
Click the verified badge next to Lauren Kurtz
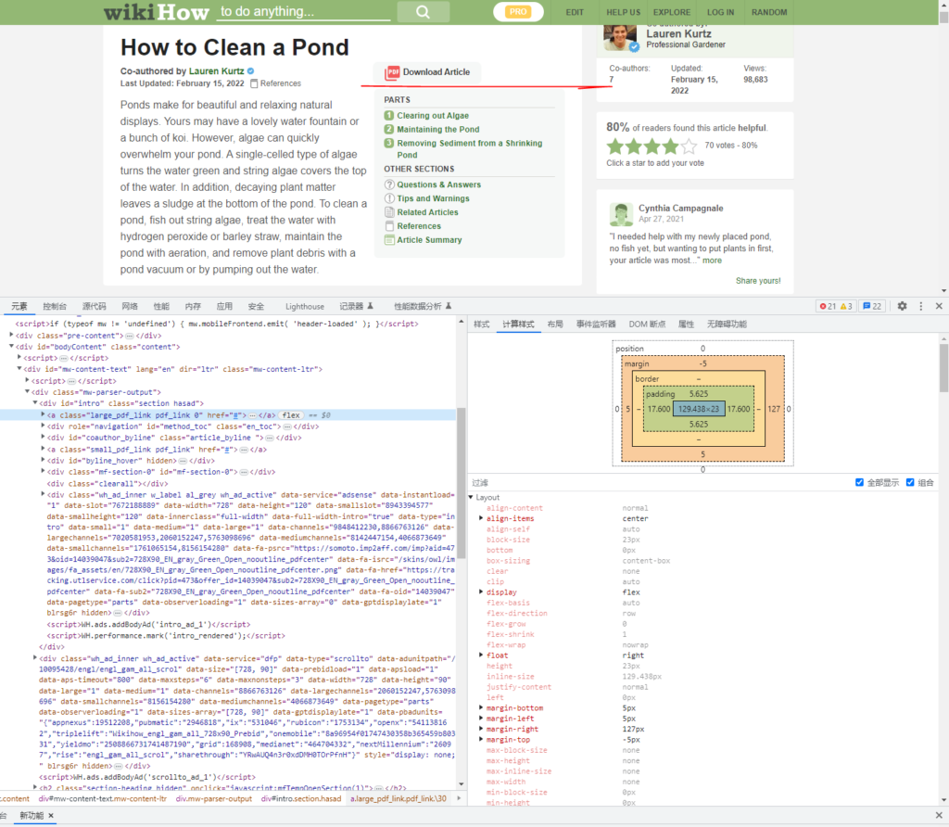[x=250, y=70]
